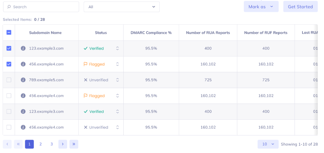Go to page 2

(x=41, y=144)
